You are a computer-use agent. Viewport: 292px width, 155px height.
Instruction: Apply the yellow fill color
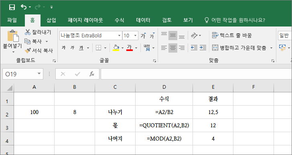(x=116, y=48)
